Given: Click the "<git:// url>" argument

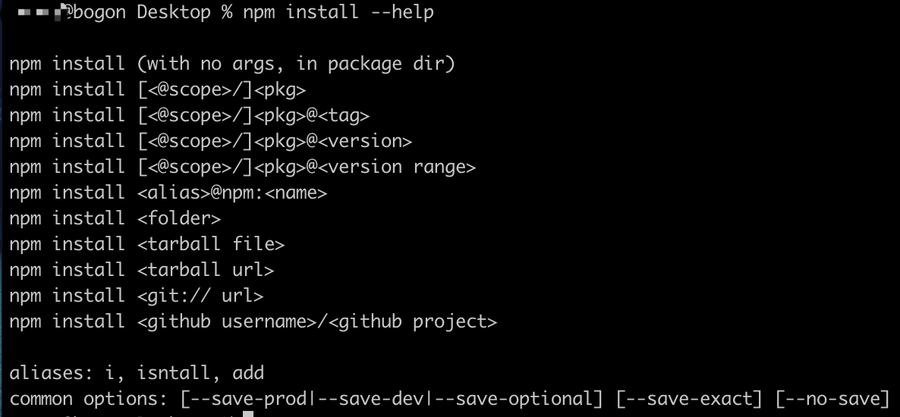Looking at the screenshot, I should pos(200,296).
